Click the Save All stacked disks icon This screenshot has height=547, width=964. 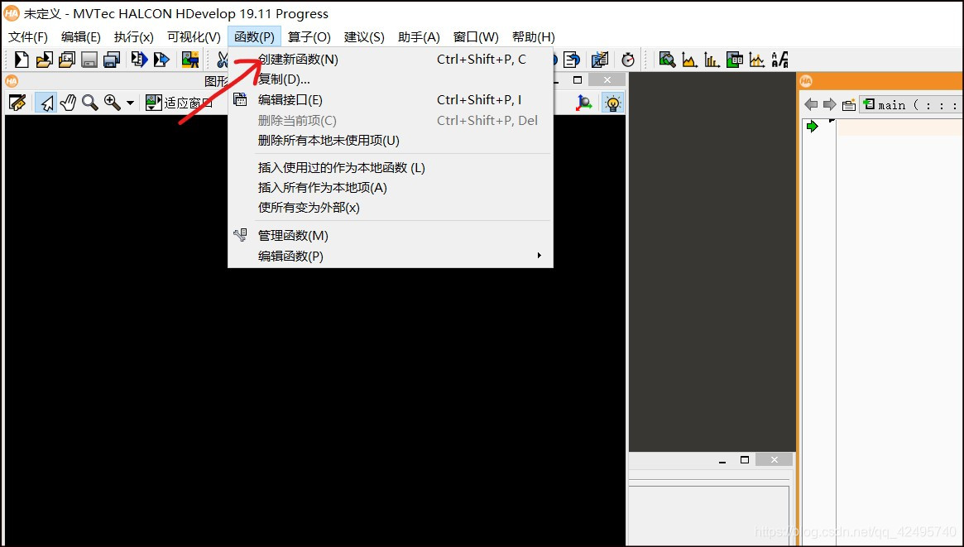[111, 60]
